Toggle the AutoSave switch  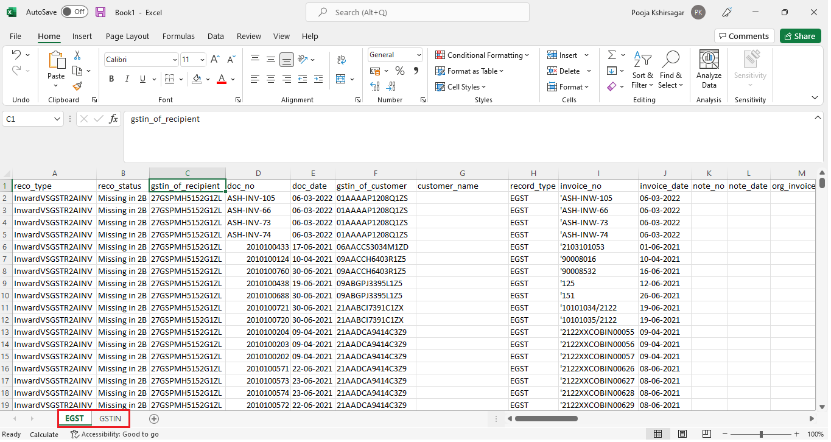(x=74, y=12)
